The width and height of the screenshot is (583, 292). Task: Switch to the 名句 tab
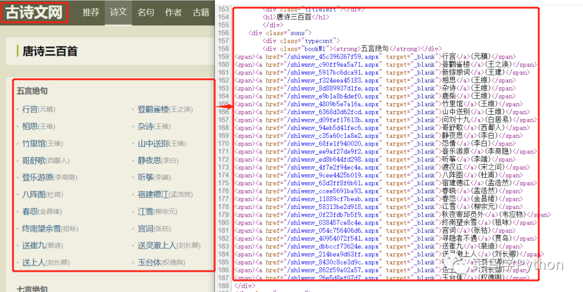(146, 12)
